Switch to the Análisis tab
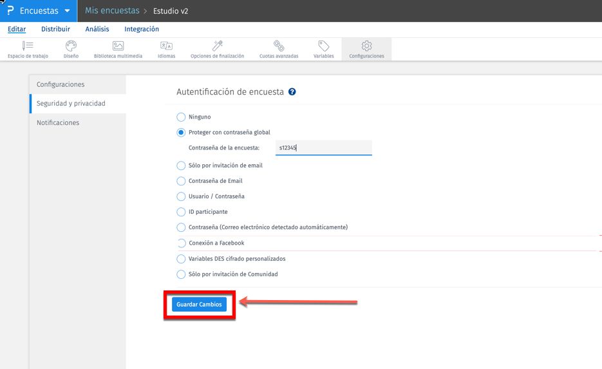Image resolution: width=602 pixels, height=369 pixels. pyautogui.click(x=97, y=29)
